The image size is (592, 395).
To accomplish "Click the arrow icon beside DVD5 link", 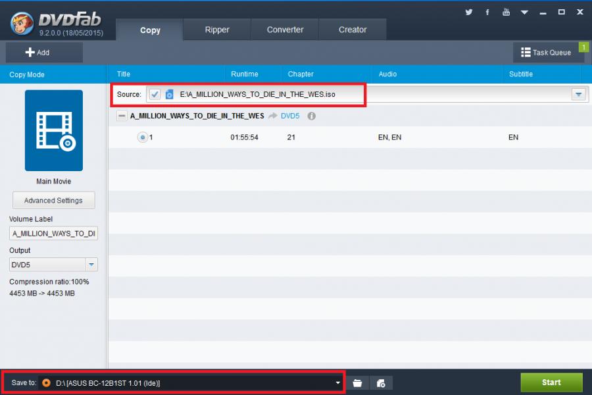I will click(272, 116).
